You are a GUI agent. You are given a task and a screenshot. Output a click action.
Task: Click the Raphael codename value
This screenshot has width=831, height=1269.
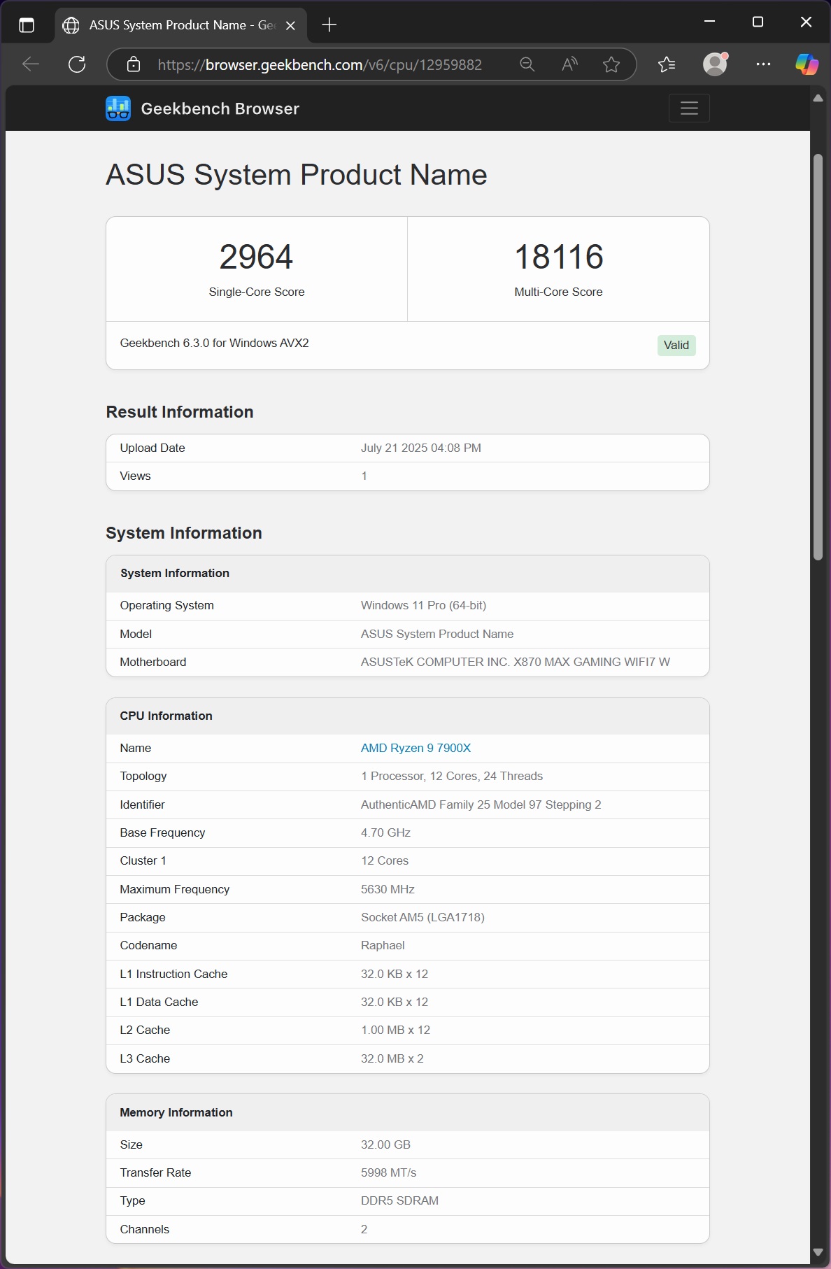click(383, 945)
